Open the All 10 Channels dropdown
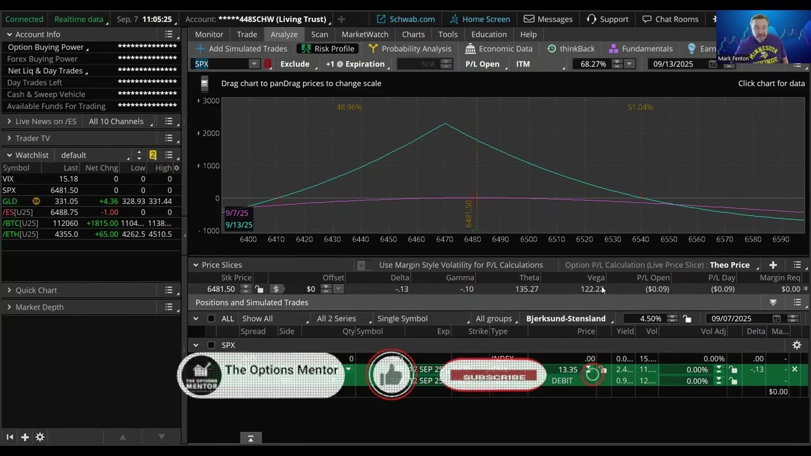Image resolution: width=811 pixels, height=456 pixels. (119, 121)
